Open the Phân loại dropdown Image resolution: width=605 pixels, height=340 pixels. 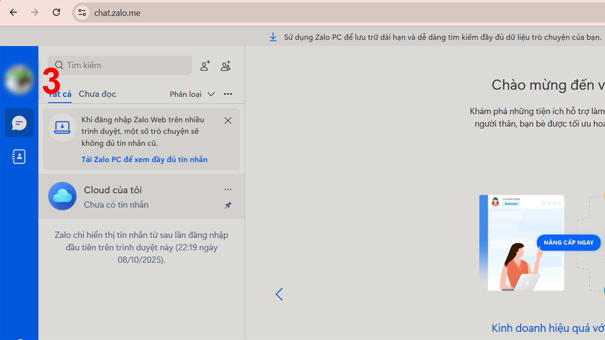click(x=192, y=94)
